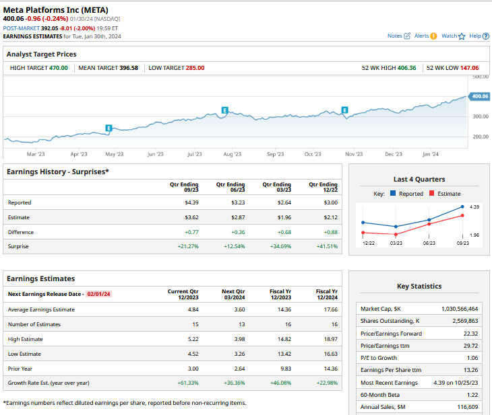492x415 pixels.
Task: Click the earnings marker near May '23
Action: click(x=109, y=128)
